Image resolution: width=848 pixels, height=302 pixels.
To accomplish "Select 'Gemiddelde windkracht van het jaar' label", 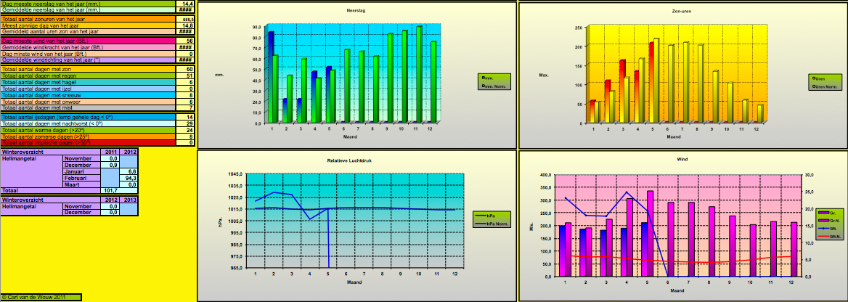I will pyautogui.click(x=88, y=47).
